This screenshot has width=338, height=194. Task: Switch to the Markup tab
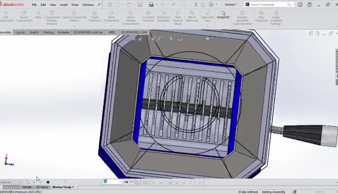coord(49,32)
